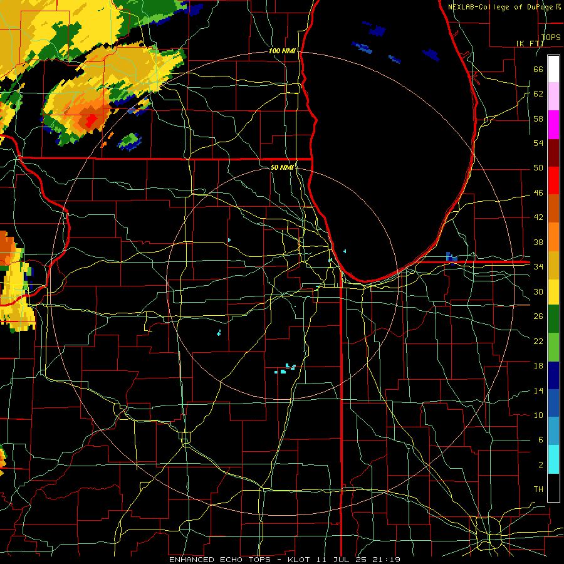Click the "54" legend value
The width and height of the screenshot is (564, 564).
click(x=538, y=143)
